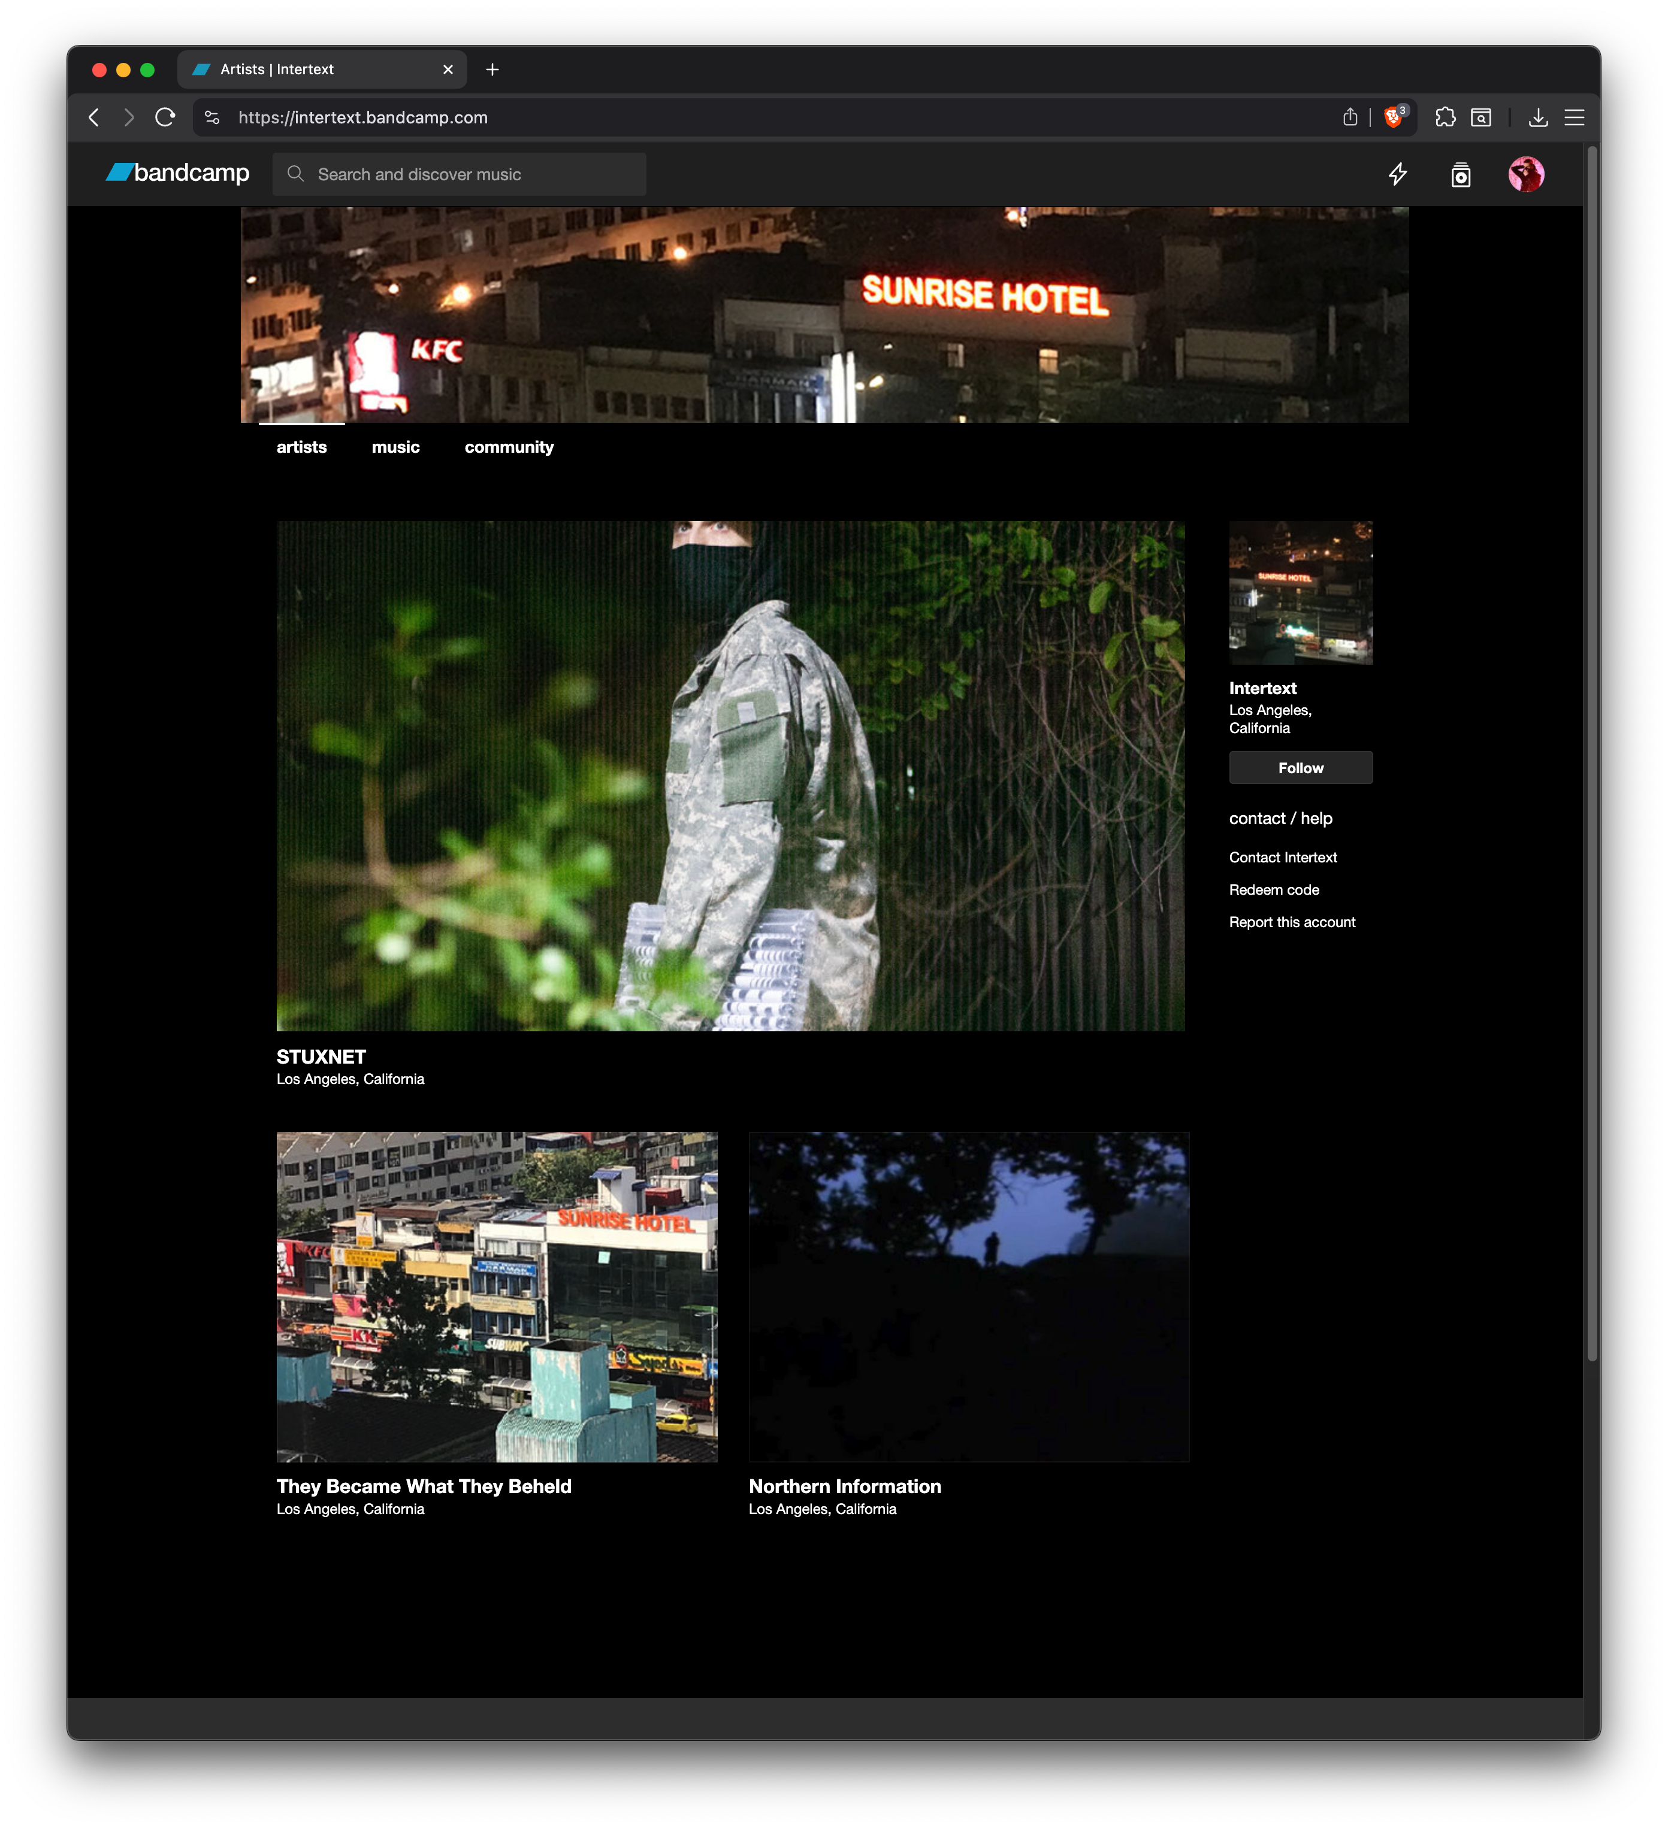View site settings icon in address bar
This screenshot has height=1829, width=1668.
[x=212, y=117]
